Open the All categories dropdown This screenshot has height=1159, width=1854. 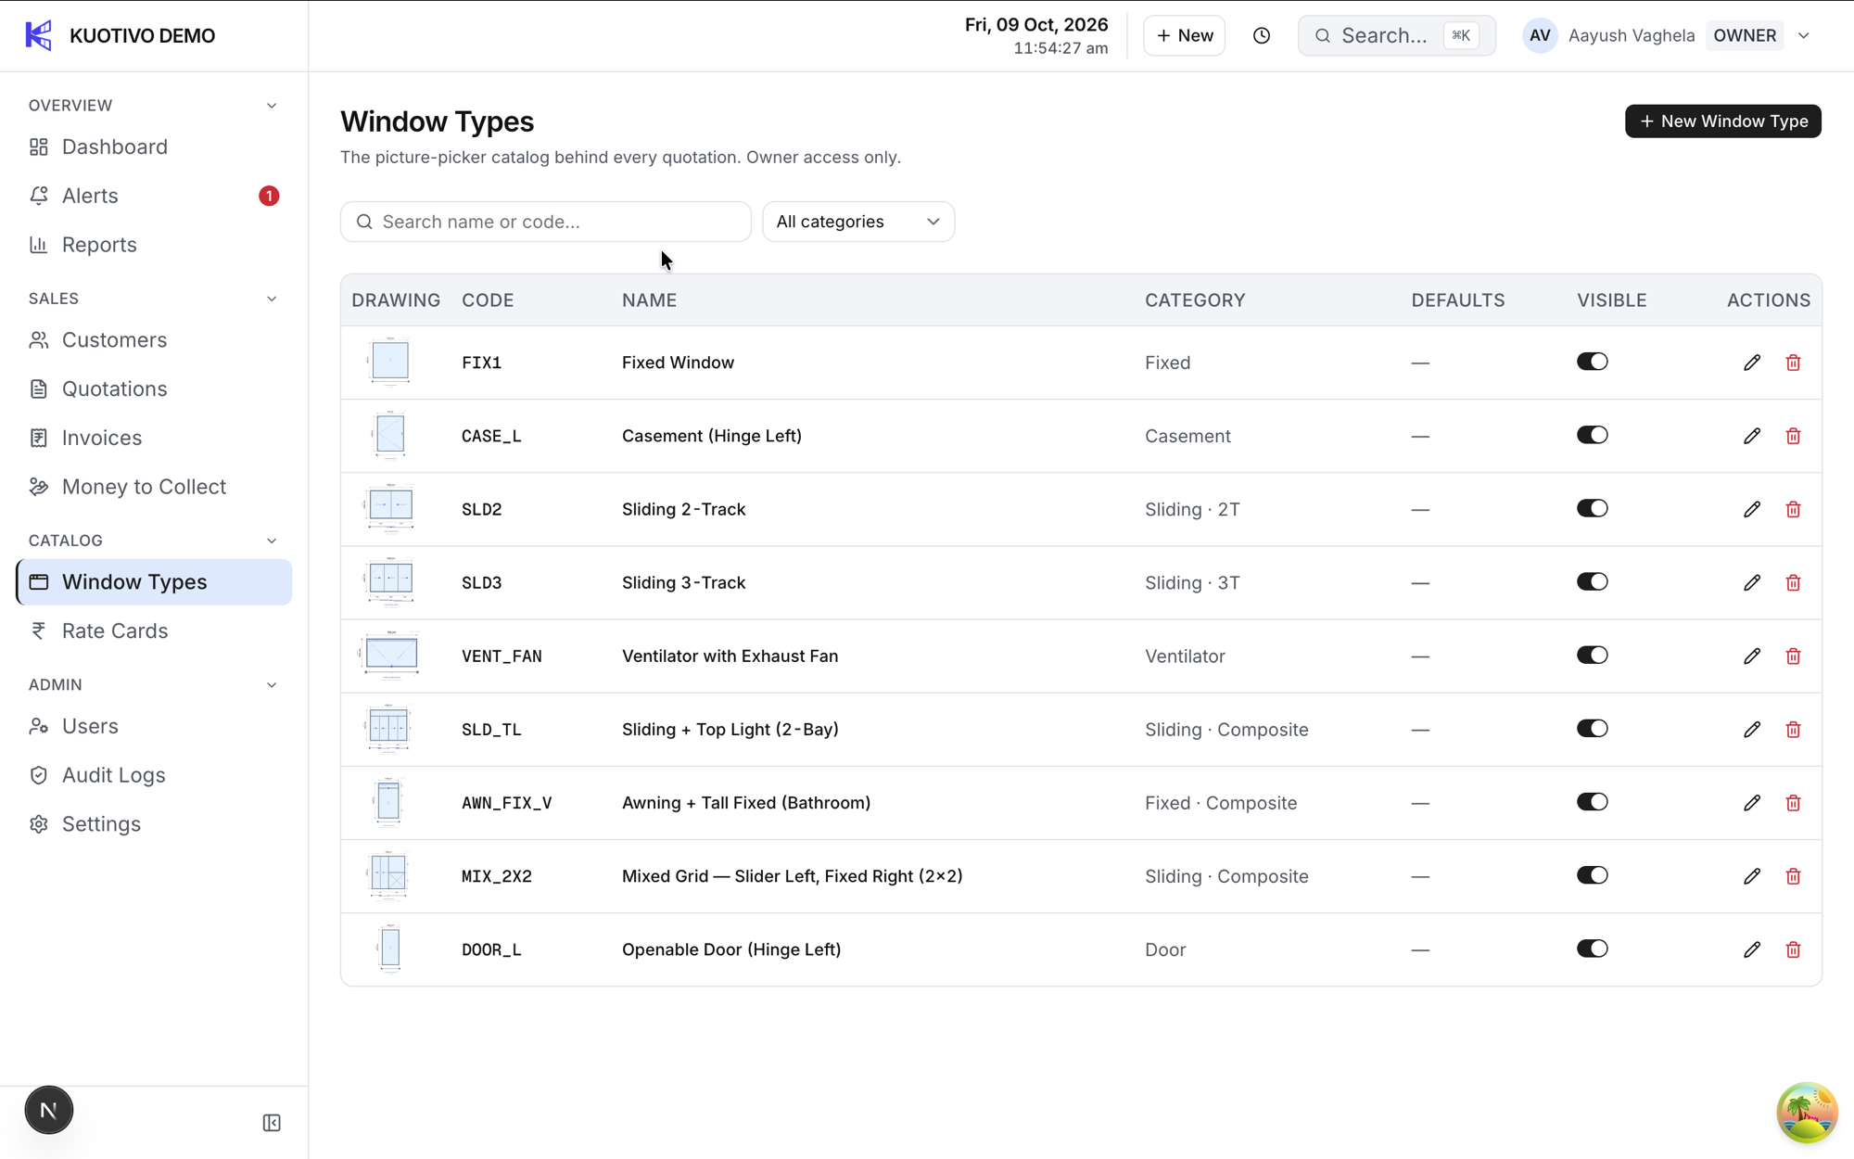pos(857,222)
